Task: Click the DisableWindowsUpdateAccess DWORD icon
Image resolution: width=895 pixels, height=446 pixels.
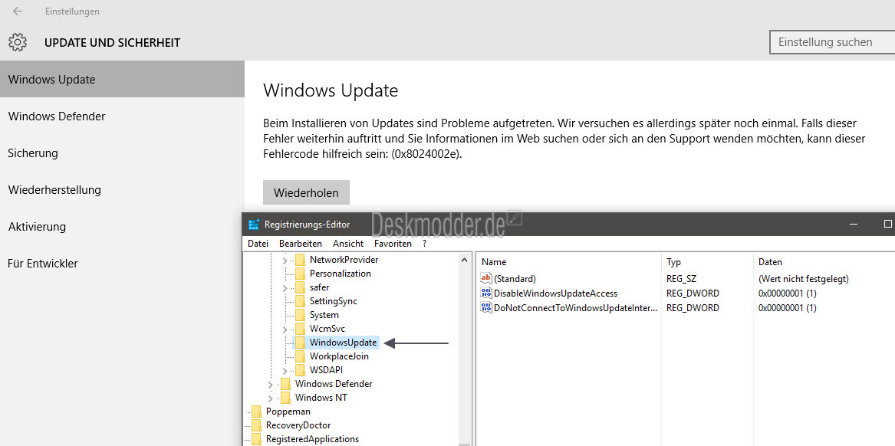Action: point(486,294)
